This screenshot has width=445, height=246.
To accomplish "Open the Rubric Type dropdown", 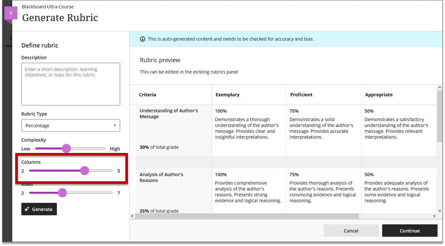I will tap(70, 125).
